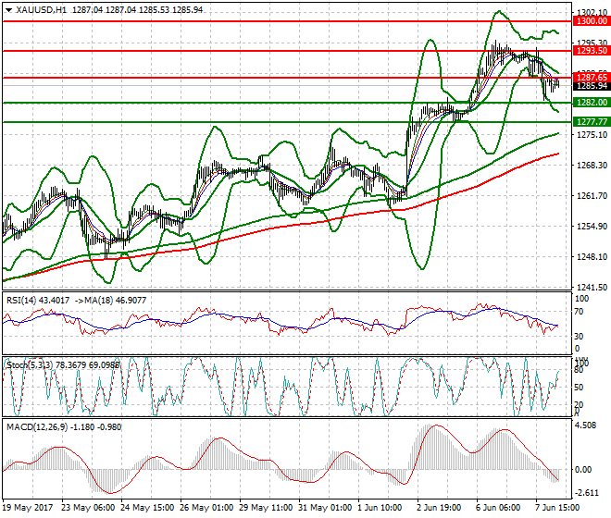611x518 pixels.
Task: Click the 19 May 2017 date label
Action: [28, 508]
